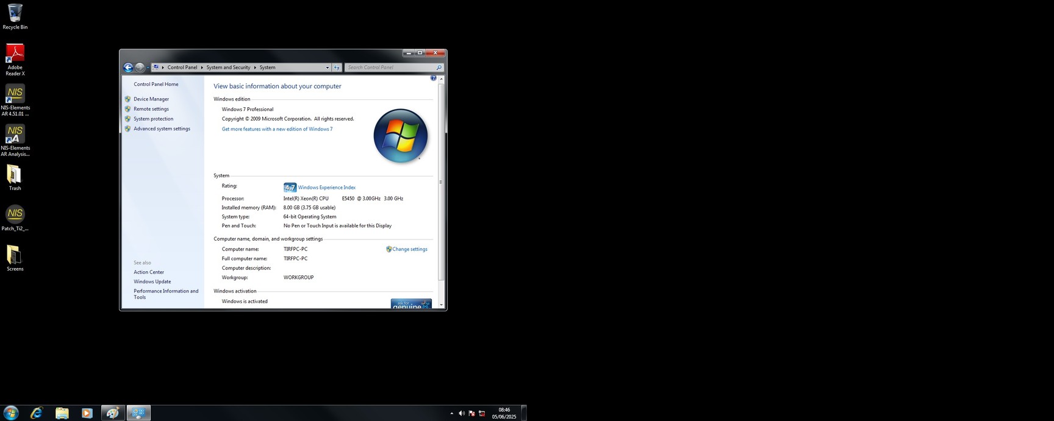Go back using the Back arrow button

(x=128, y=68)
